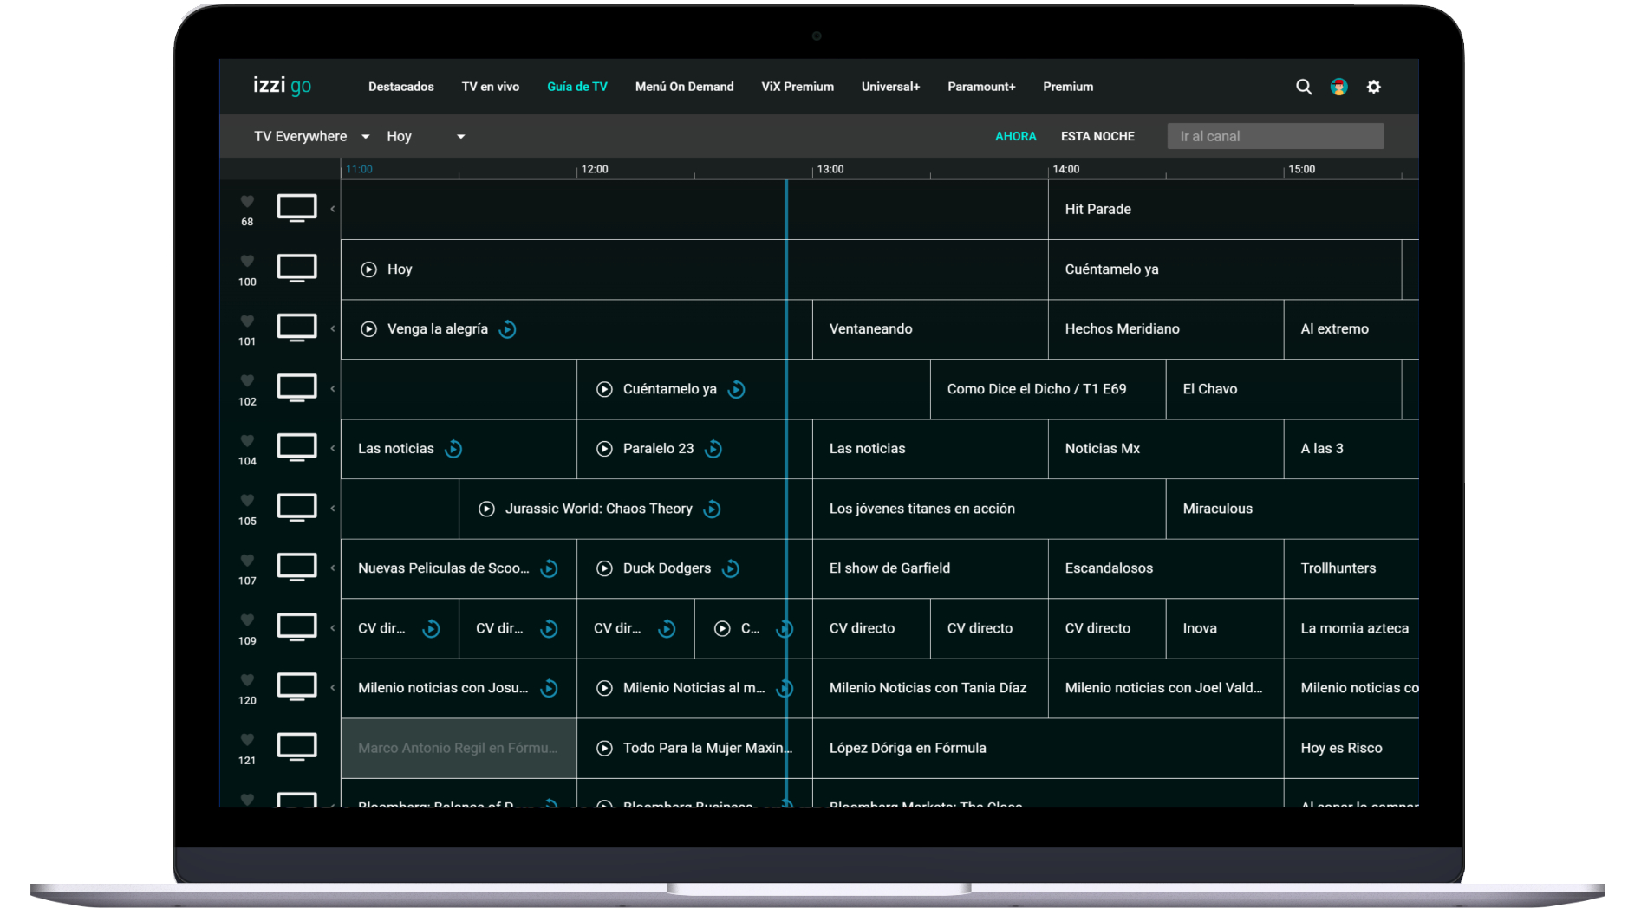Favorite channel 107 with the heart
This screenshot has width=1628, height=915.
(247, 560)
